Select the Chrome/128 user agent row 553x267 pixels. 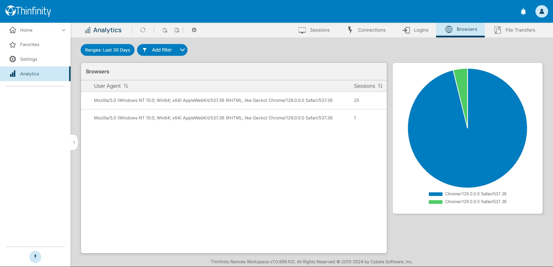tap(213, 100)
